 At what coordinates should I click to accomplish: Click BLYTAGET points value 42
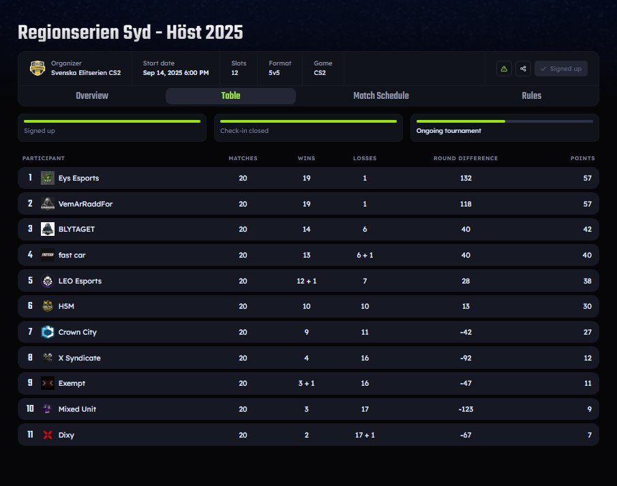[587, 229]
